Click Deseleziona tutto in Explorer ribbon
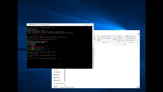The image size is (163, 92). [x=131, y=38]
